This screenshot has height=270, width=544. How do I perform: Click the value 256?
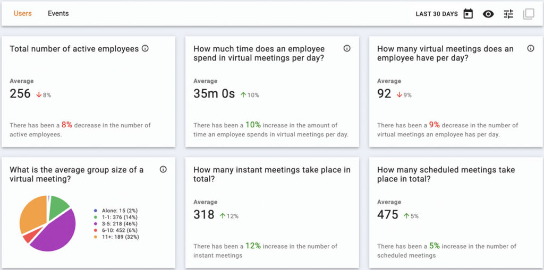point(20,94)
